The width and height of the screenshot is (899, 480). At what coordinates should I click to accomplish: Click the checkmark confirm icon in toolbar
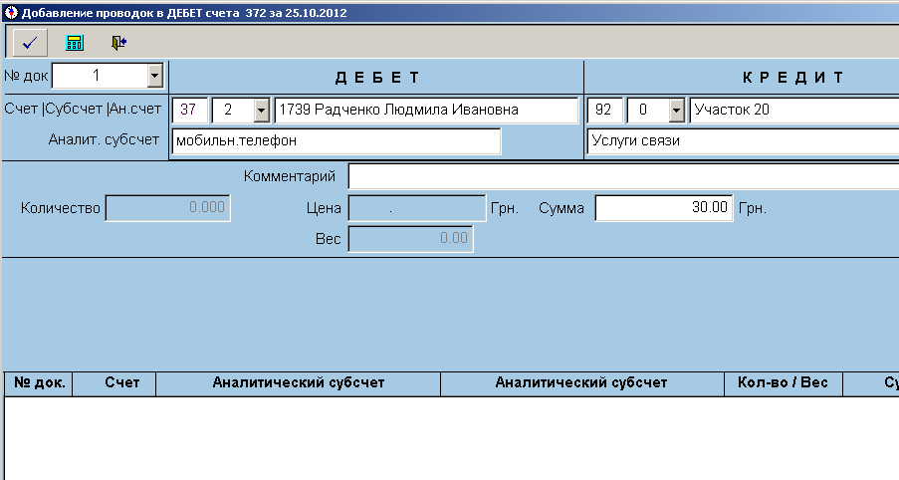tap(29, 43)
